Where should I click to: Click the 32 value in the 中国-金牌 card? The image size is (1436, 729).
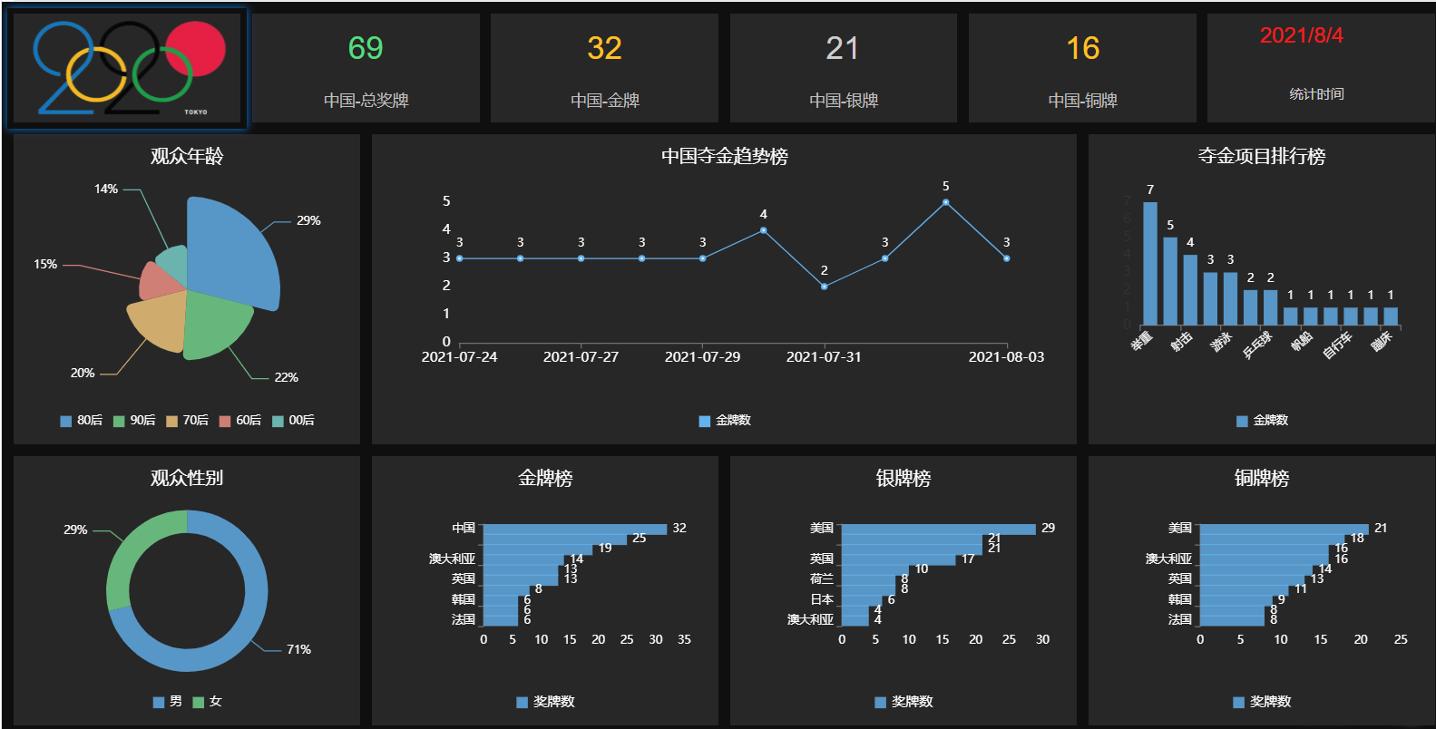[x=604, y=48]
